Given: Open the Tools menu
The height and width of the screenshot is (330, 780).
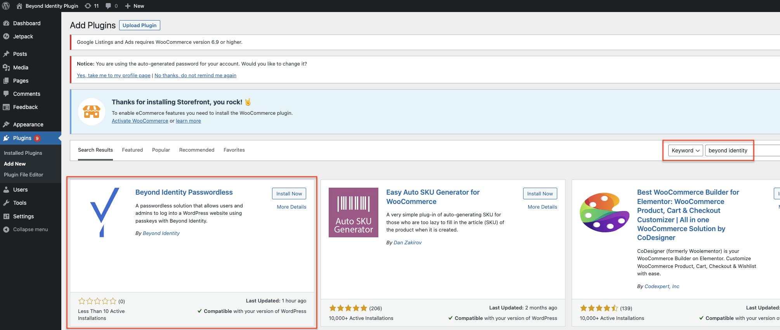Looking at the screenshot, I should (20, 203).
